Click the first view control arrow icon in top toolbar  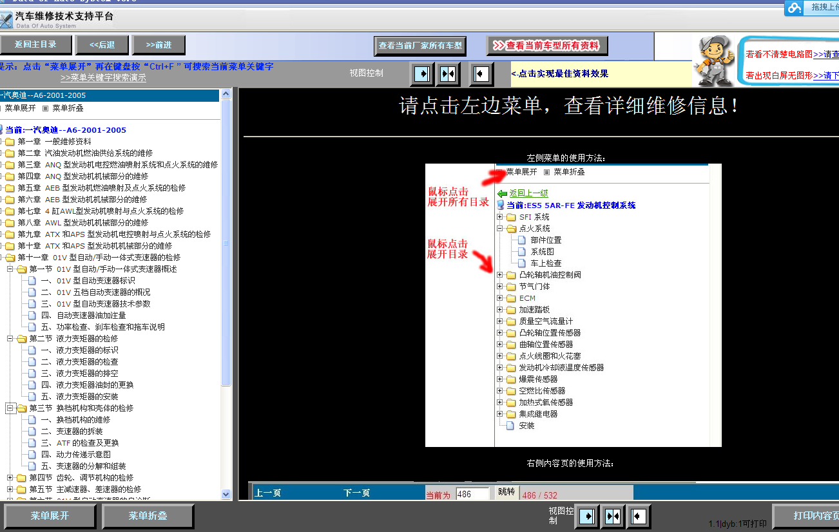coord(423,73)
